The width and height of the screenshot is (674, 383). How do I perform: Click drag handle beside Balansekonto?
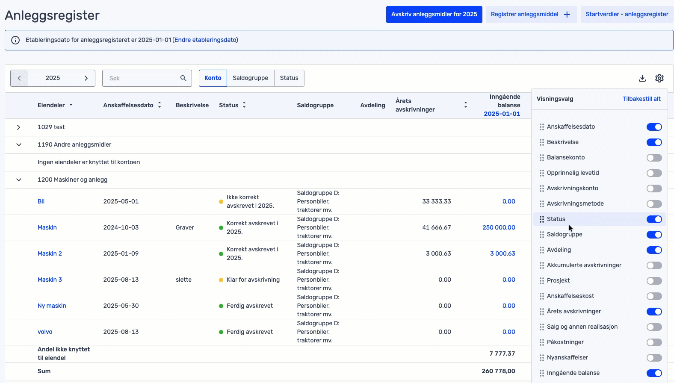coord(541,158)
